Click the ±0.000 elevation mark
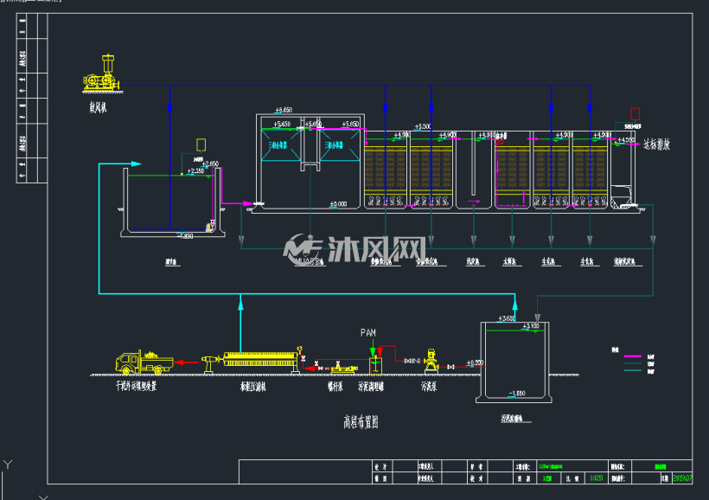 338,204
